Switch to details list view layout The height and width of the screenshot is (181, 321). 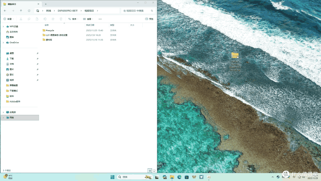point(150,171)
